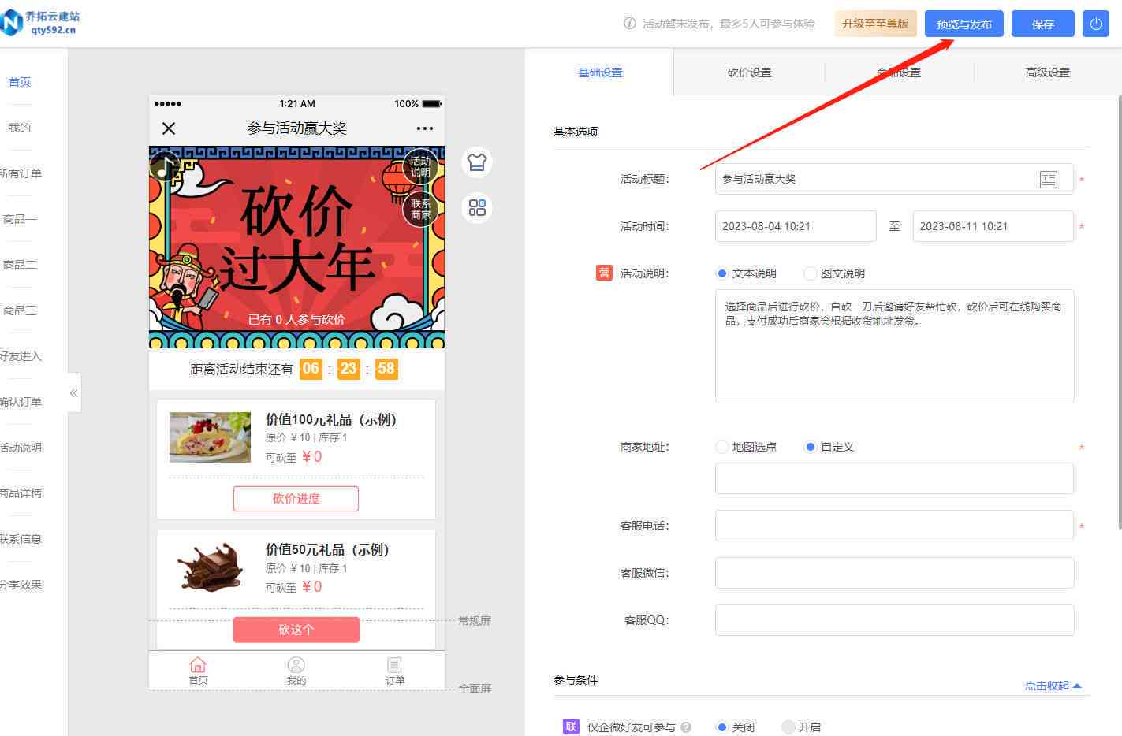The image size is (1122, 736).
Task: Click the 活动说明 text area
Action: (x=894, y=346)
